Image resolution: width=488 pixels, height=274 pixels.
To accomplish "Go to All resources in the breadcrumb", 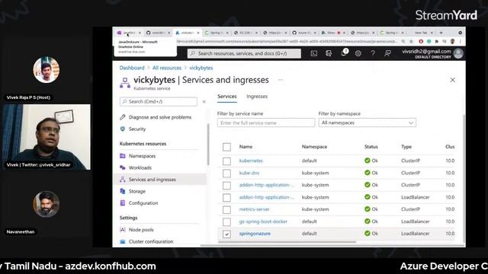I will [x=167, y=68].
